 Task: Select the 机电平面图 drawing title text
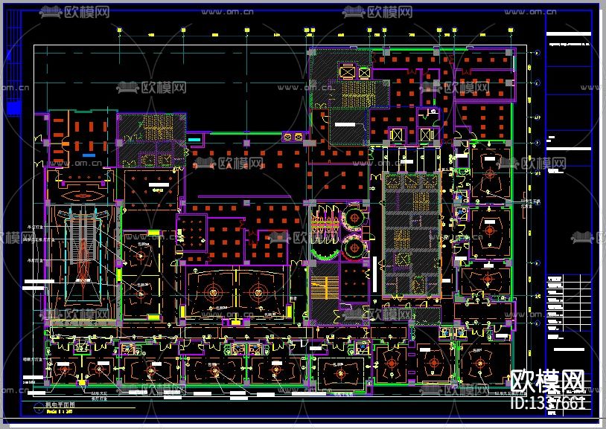tap(60, 404)
